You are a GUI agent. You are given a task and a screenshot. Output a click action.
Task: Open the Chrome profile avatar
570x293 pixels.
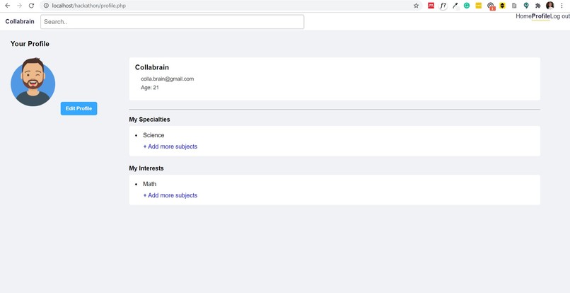point(549,6)
